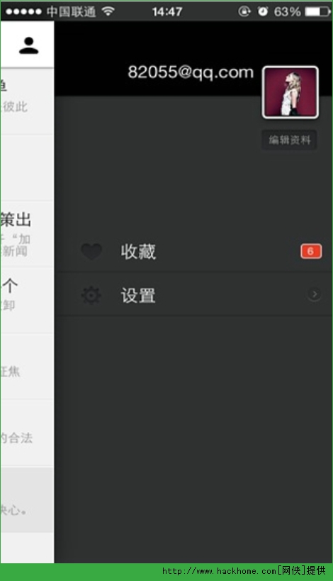Tap the Wi-Fi icon in status bar
Viewport: 333px width, 581px height.
[x=108, y=11]
